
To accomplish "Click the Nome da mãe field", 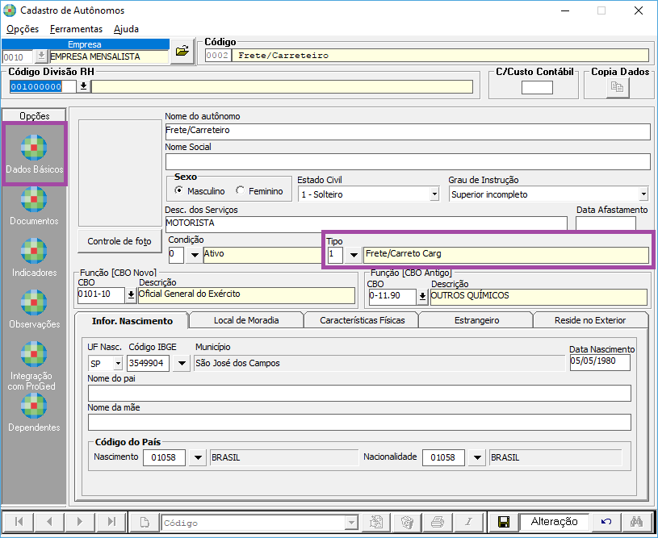I will pos(359,423).
